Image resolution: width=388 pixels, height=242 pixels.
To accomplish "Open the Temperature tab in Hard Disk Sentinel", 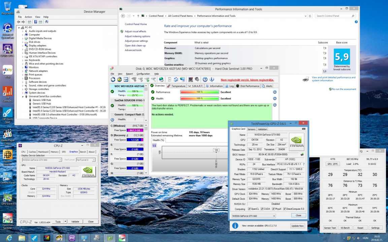I will pyautogui.click(x=176, y=86).
